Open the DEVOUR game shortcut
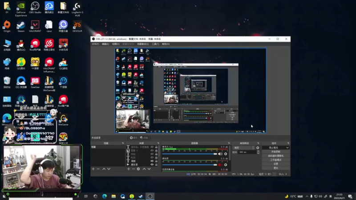 77,27
